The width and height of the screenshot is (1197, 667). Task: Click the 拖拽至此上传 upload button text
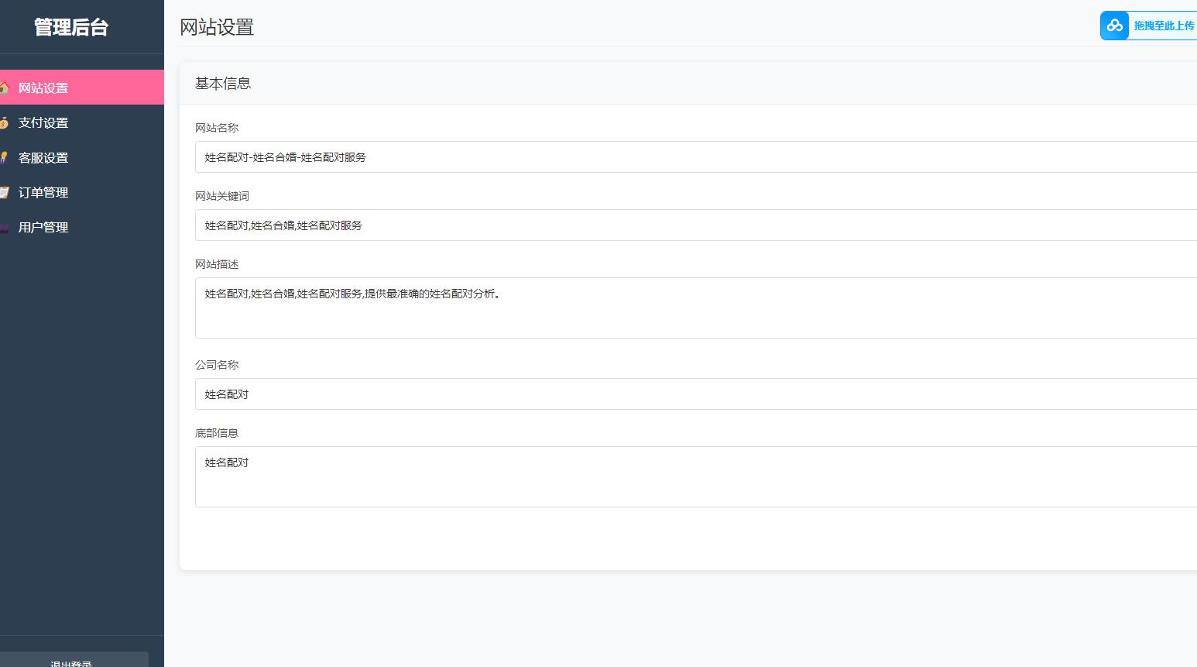click(x=1164, y=26)
